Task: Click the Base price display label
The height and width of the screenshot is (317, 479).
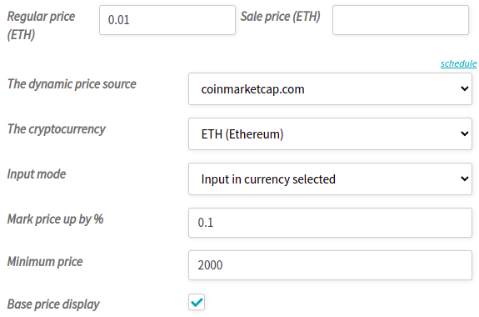Action: (53, 304)
